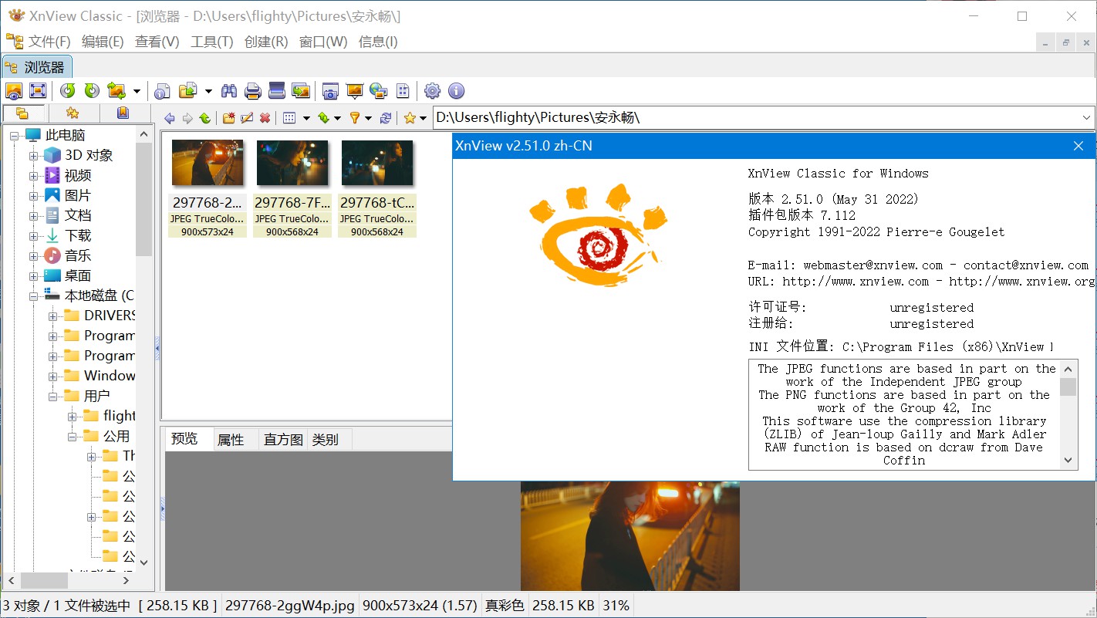Create web page with globe icon
The width and height of the screenshot is (1097, 618).
(378, 91)
